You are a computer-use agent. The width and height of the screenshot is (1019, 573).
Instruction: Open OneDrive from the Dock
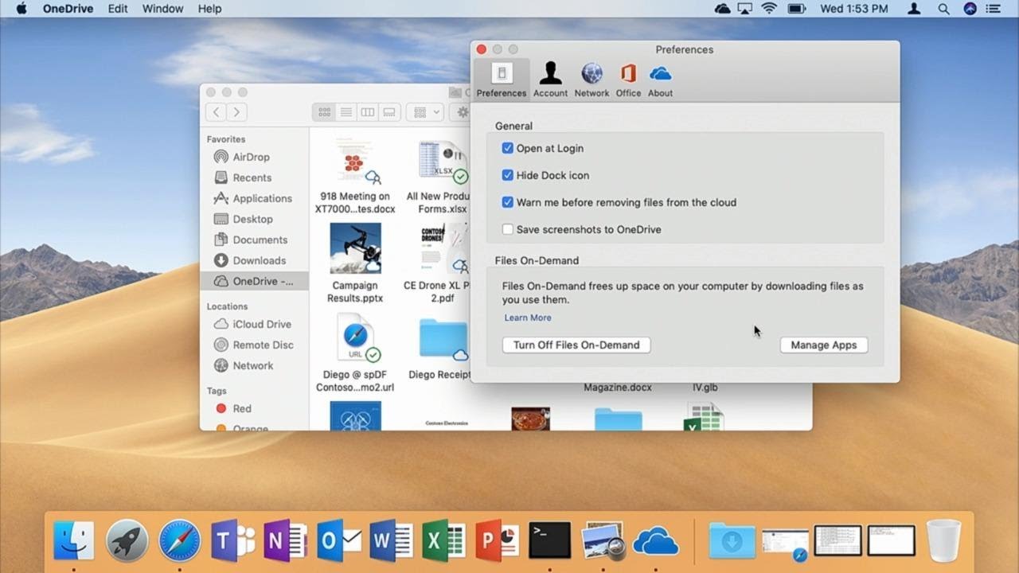[655, 541]
